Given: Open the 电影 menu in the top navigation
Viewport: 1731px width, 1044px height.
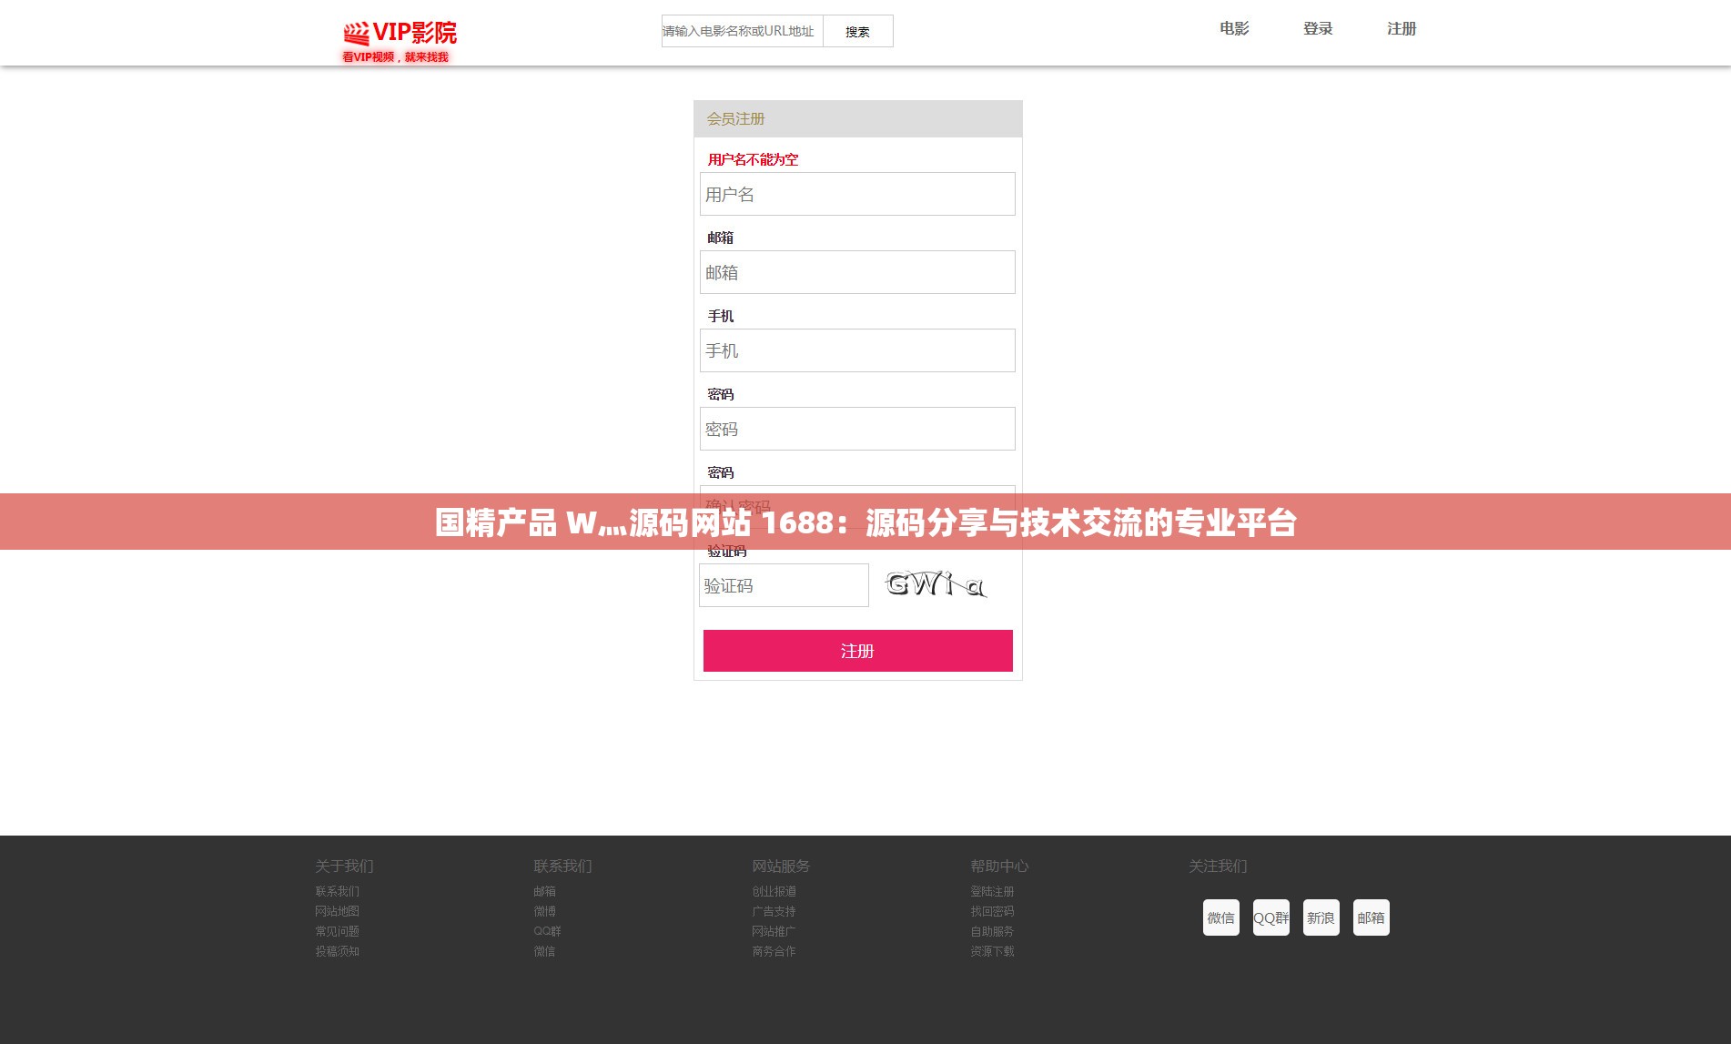Looking at the screenshot, I should [1233, 29].
